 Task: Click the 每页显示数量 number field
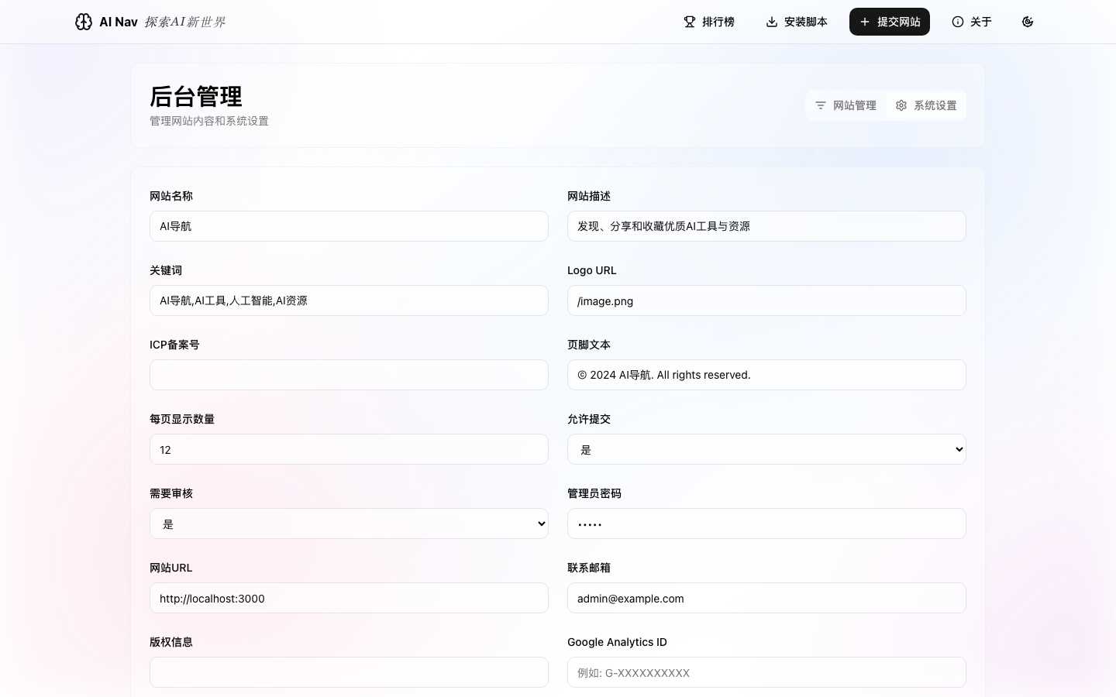pos(349,449)
